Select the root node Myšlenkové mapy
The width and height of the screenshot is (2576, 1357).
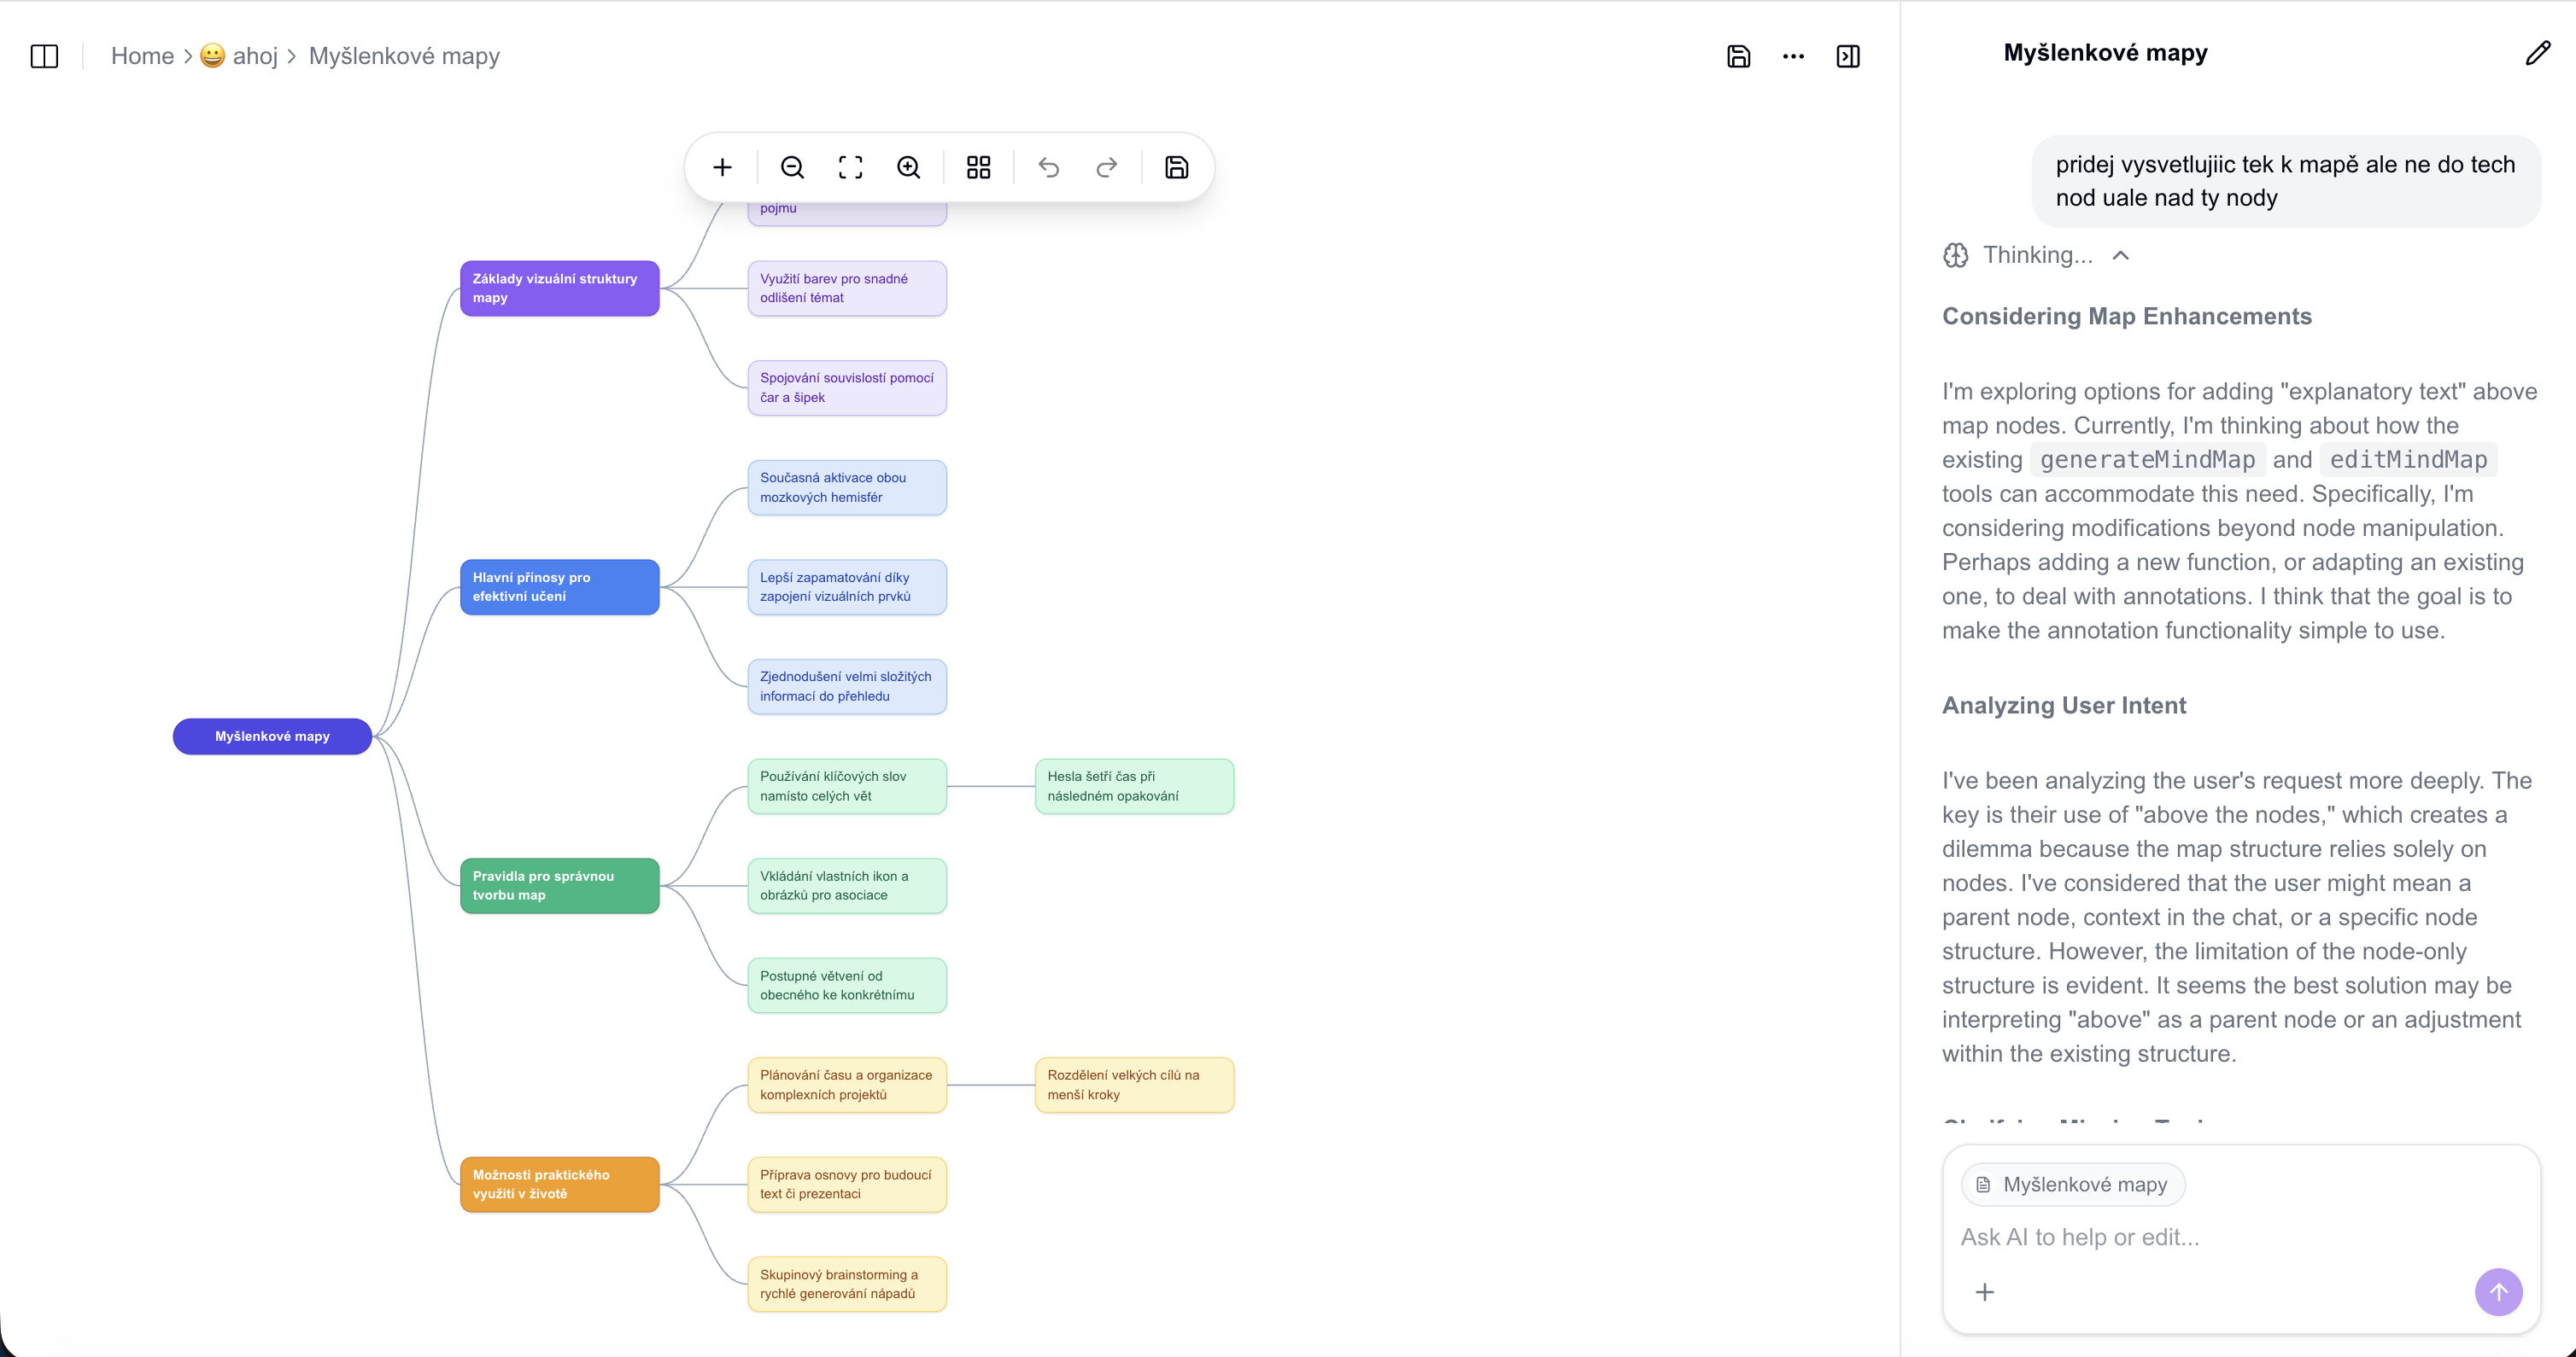[272, 737]
